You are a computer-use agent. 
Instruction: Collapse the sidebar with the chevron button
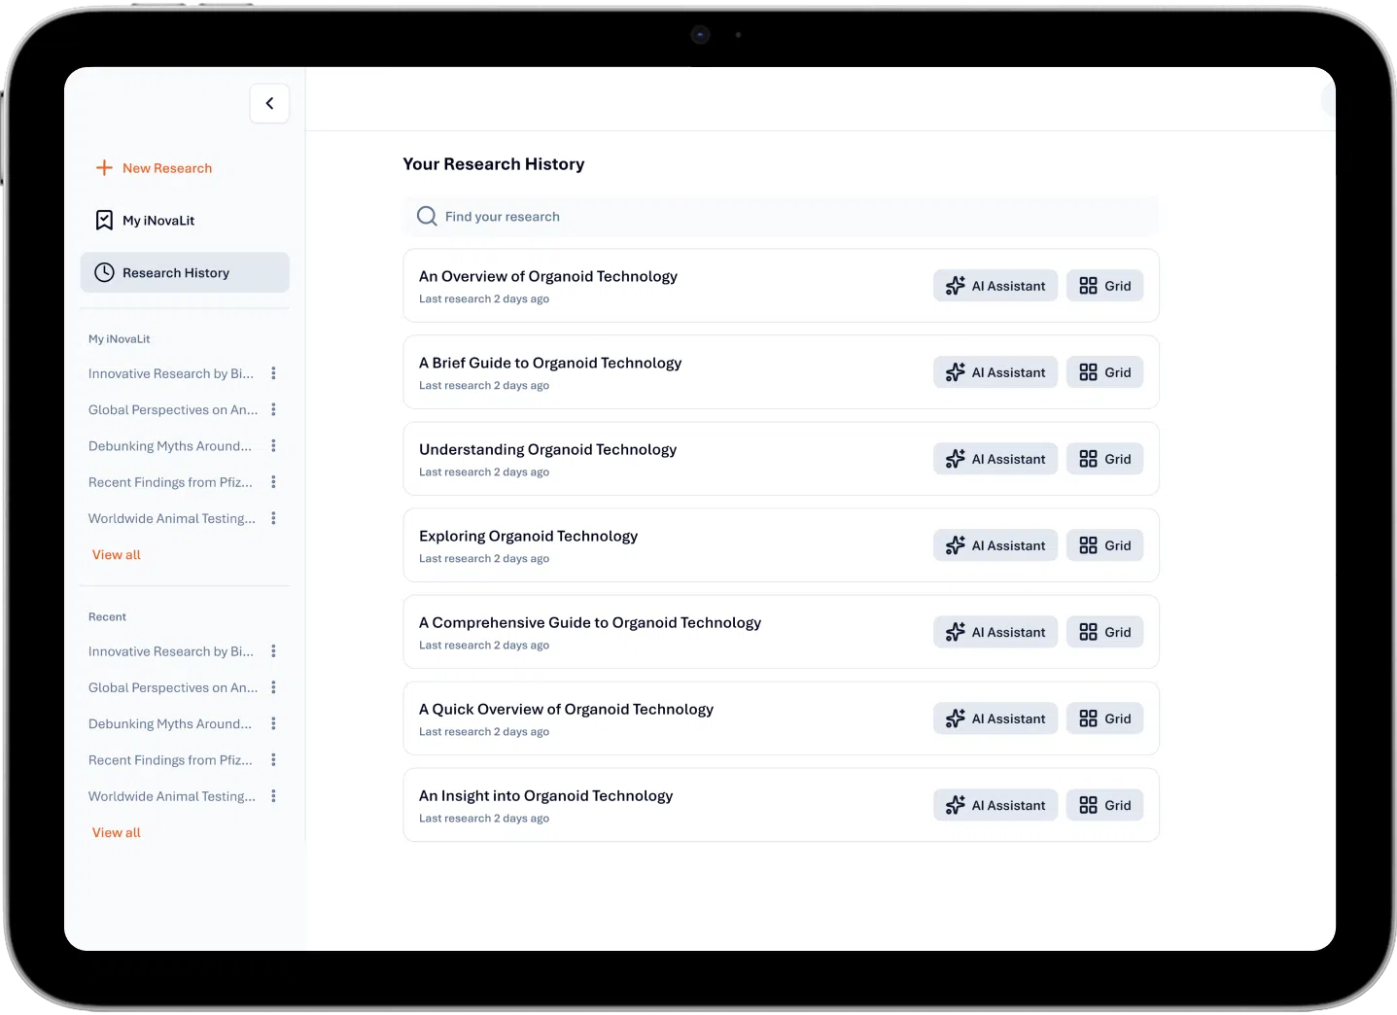coord(269,103)
